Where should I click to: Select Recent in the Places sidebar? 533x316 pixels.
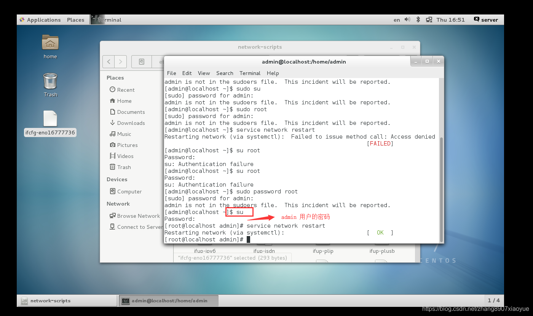(x=122, y=90)
